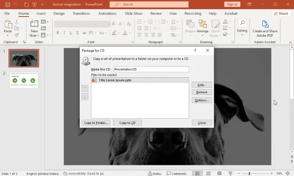
Task: Toggle Normal view in status bar
Action: [x=197, y=173]
